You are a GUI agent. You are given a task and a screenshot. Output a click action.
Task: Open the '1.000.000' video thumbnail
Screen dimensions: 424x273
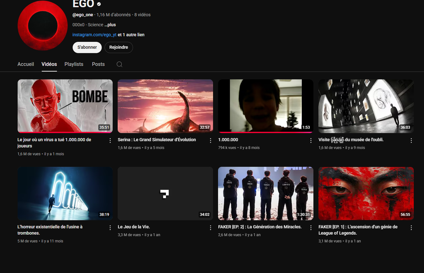[x=265, y=106]
